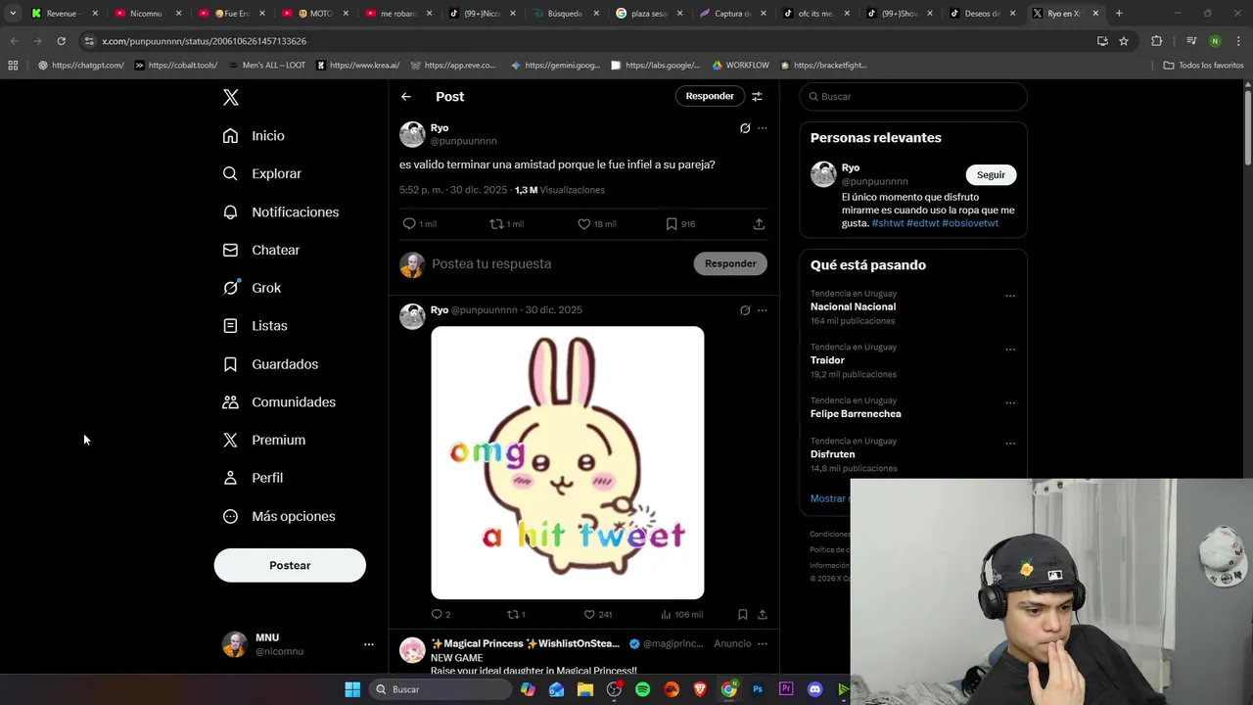Viewport: 1253px width, 705px height.
Task: Open Chatear messages
Action: coord(260,250)
